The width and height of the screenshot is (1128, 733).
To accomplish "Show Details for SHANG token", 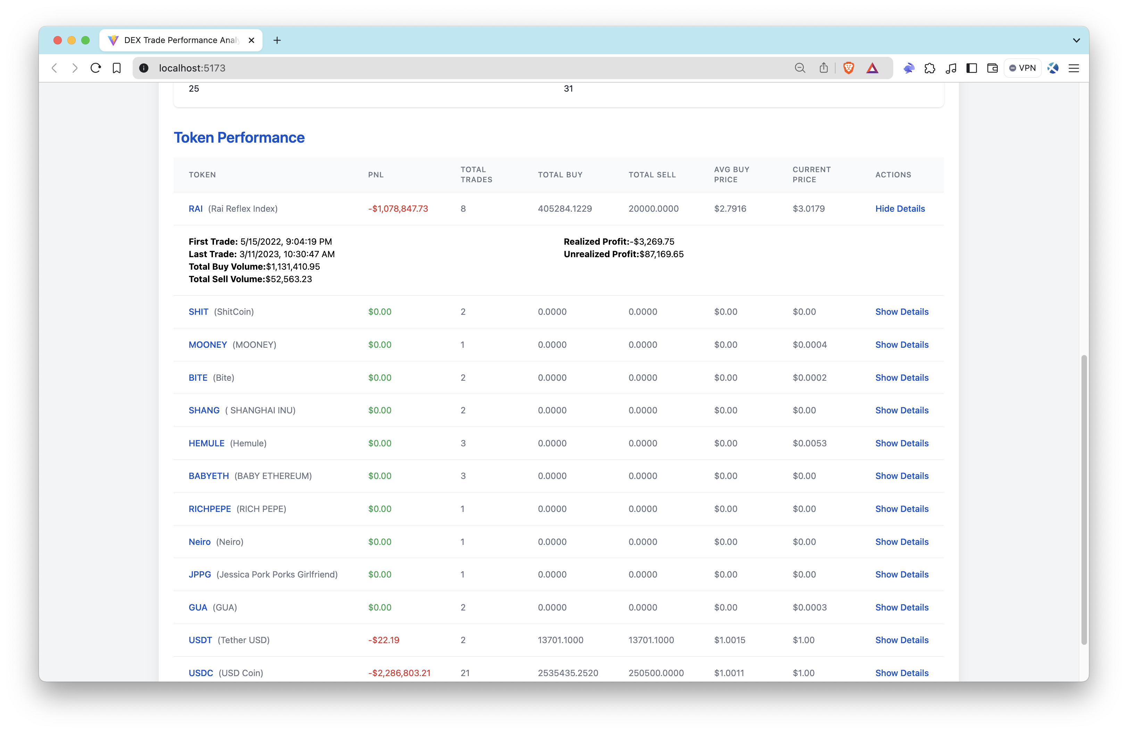I will pyautogui.click(x=902, y=410).
